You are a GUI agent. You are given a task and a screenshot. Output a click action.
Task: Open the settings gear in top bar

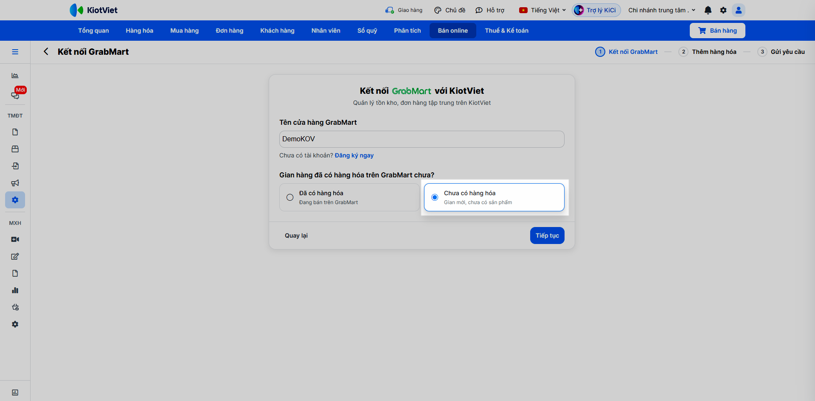(723, 10)
